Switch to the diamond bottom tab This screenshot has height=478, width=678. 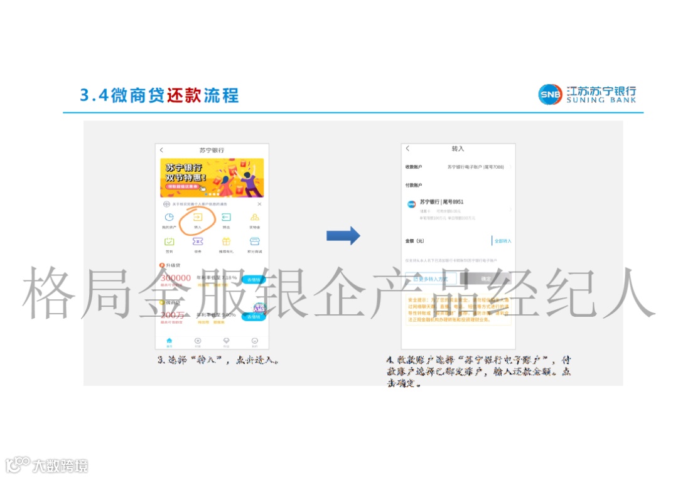point(226,343)
